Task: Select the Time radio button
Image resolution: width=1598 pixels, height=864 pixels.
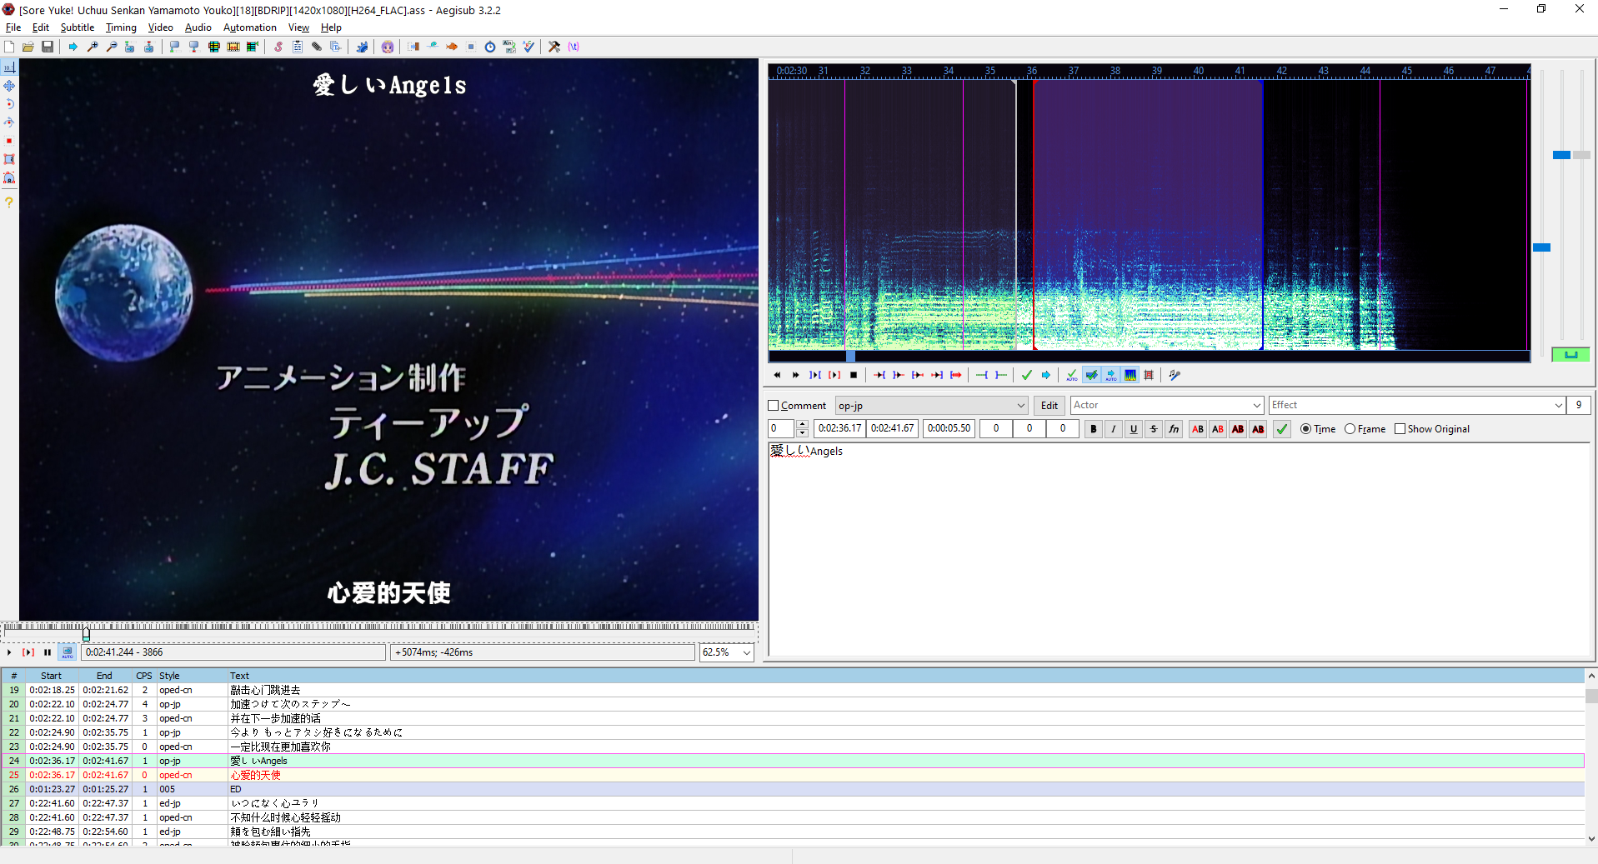Action: (x=1305, y=429)
